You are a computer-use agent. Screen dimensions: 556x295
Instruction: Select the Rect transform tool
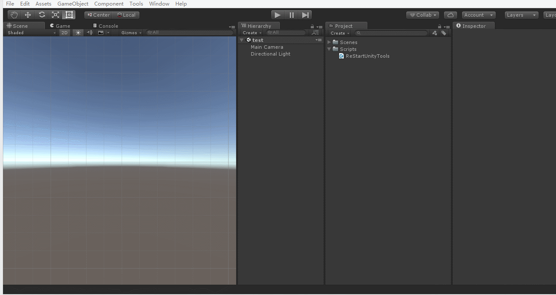click(69, 15)
